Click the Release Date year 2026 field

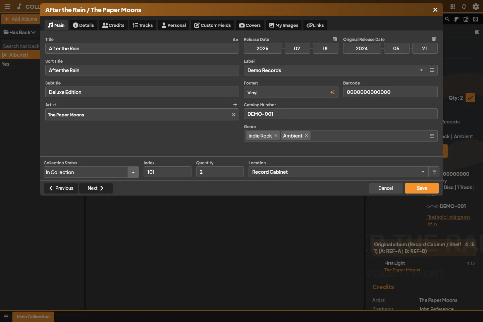[x=263, y=48]
